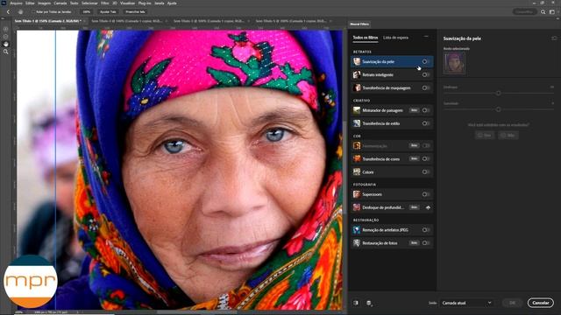Click the reset icon beside Suavização da pele title
The height and width of the screenshot is (315, 561).
click(554, 38)
